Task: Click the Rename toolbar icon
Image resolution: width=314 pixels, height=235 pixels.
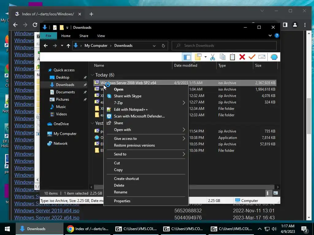Action: pyautogui.click(x=262, y=57)
